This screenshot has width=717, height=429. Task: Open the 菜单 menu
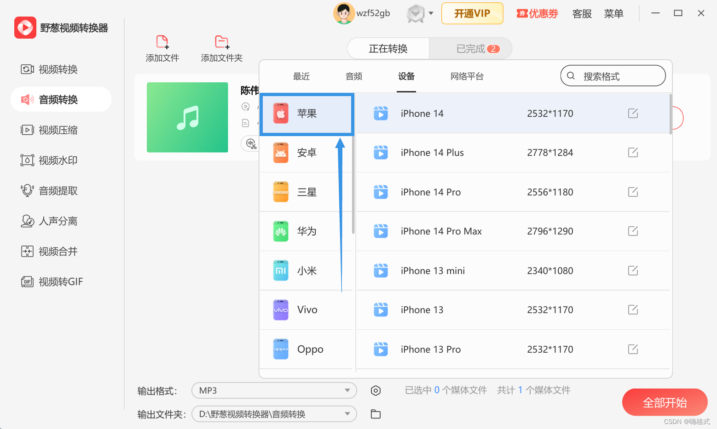point(613,14)
